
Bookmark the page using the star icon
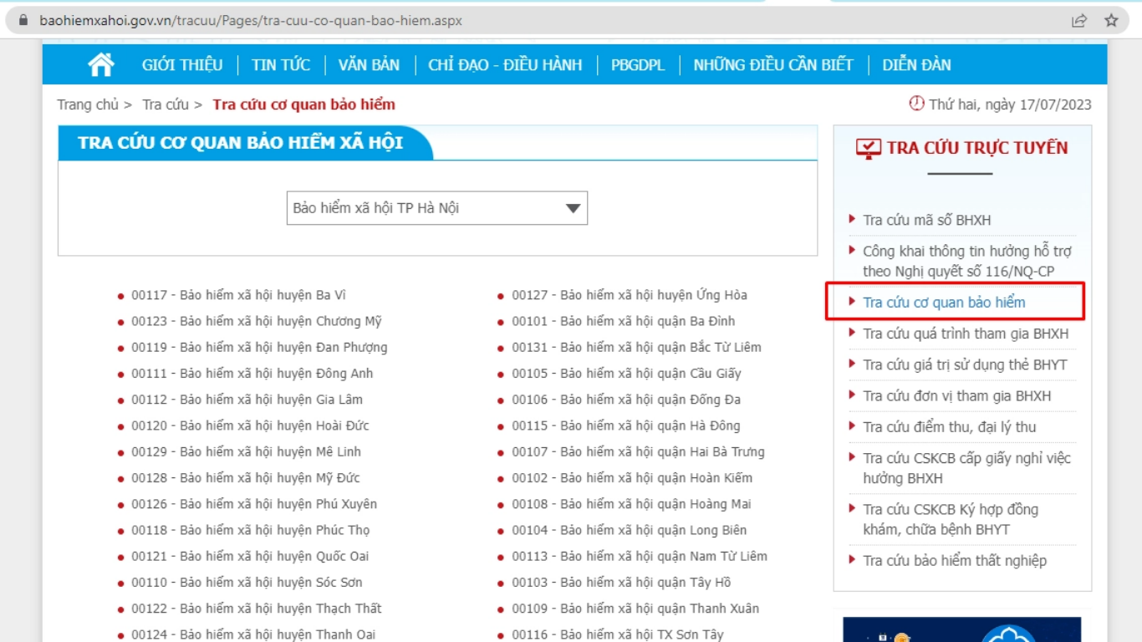pos(1110,20)
